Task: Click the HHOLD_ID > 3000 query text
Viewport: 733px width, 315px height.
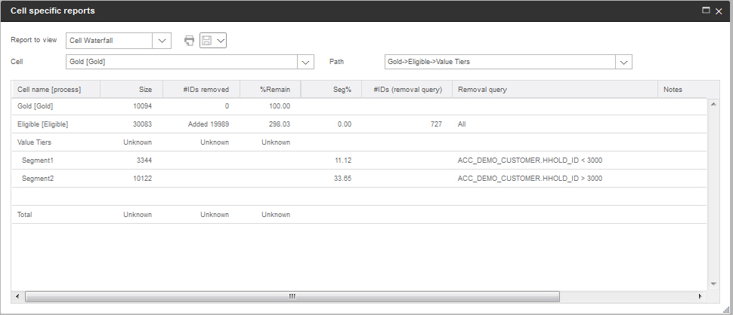Action: [x=530, y=179]
